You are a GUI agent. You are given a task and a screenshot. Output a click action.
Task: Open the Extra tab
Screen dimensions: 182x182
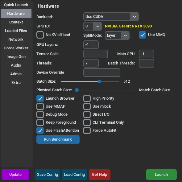[16, 83]
